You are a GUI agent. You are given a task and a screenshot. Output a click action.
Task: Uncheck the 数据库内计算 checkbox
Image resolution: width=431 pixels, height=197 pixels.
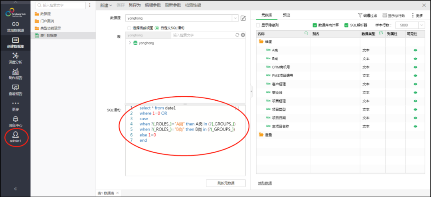[315, 25]
